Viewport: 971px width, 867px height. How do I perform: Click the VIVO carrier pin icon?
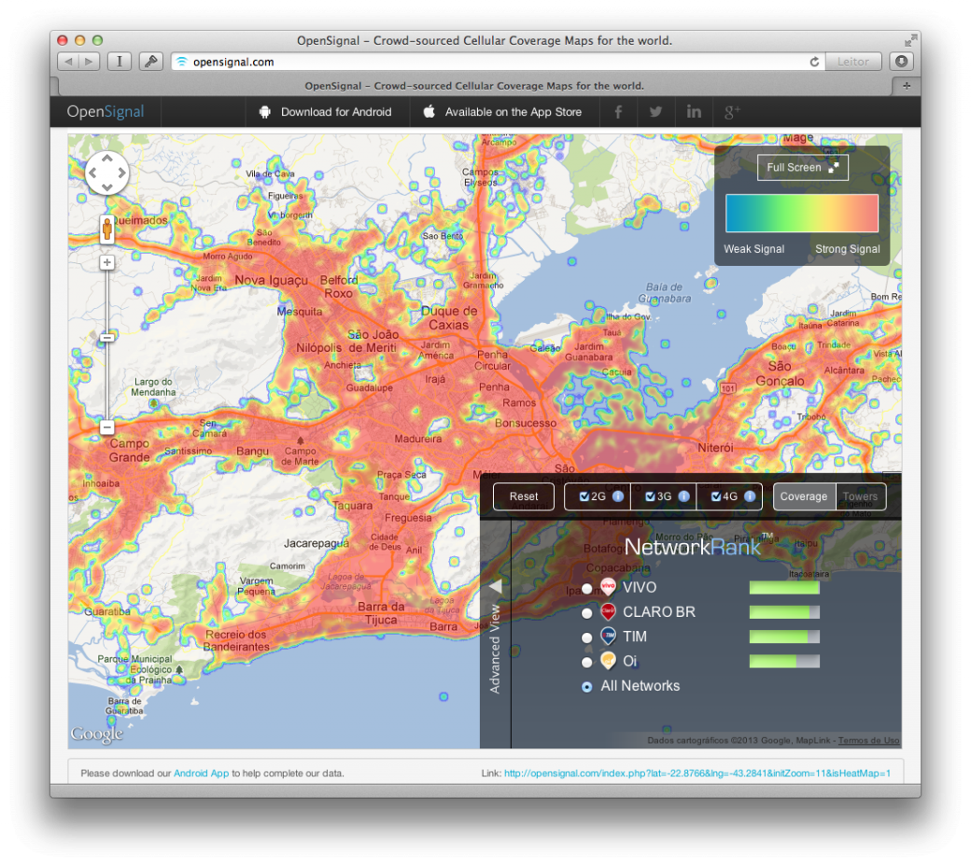point(608,588)
